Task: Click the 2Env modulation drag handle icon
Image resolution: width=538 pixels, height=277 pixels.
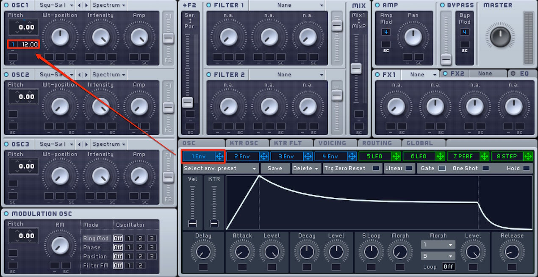Action: click(x=263, y=156)
